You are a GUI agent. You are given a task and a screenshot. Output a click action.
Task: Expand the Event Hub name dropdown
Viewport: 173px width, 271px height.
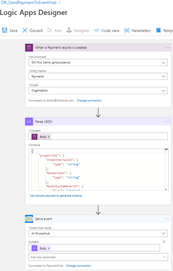(x=98, y=233)
